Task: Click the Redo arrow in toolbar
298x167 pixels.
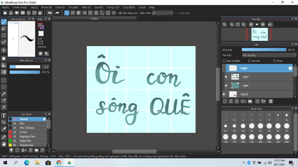Action: click(57, 13)
